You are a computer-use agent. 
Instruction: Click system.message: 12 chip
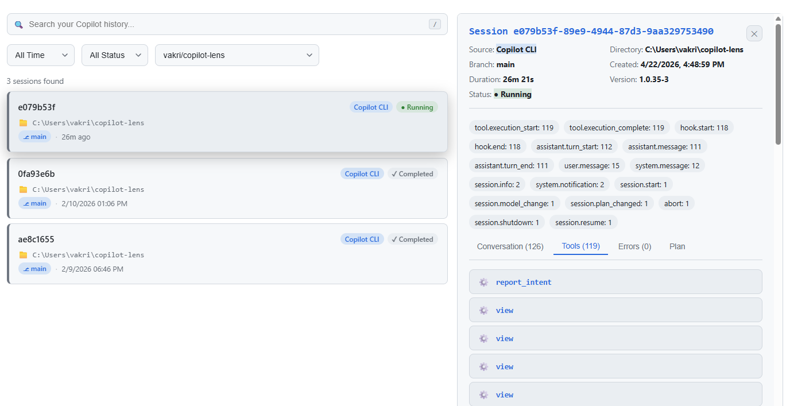click(x=667, y=165)
